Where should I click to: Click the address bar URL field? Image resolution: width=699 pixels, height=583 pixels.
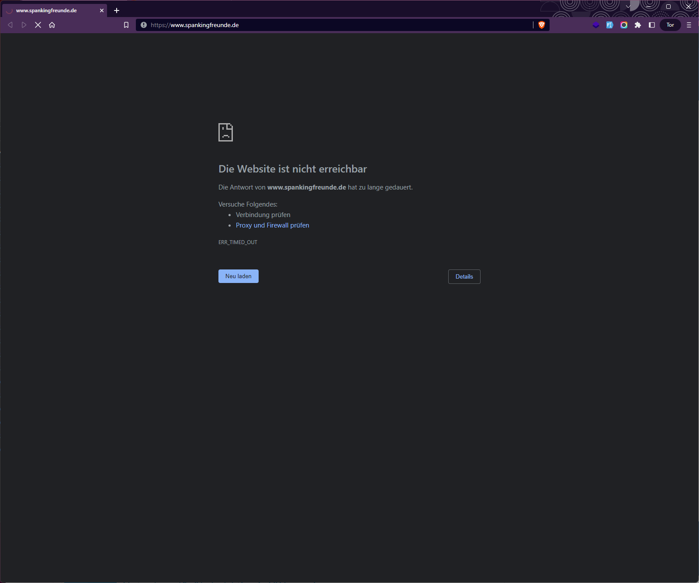point(341,25)
